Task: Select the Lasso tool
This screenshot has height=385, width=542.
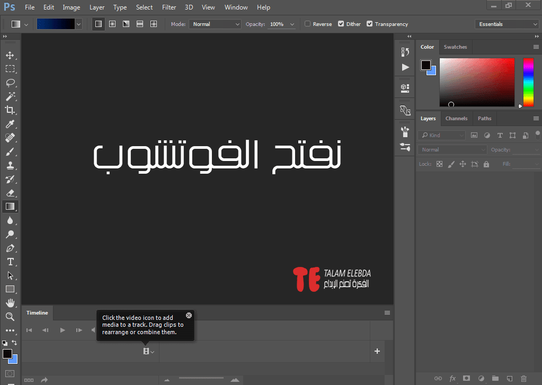Action: click(10, 83)
